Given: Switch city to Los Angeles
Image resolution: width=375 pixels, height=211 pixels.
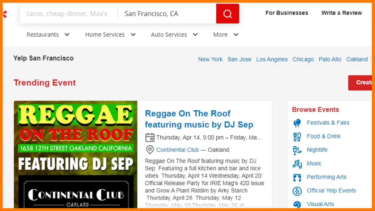Looking at the screenshot, I should [x=272, y=59].
